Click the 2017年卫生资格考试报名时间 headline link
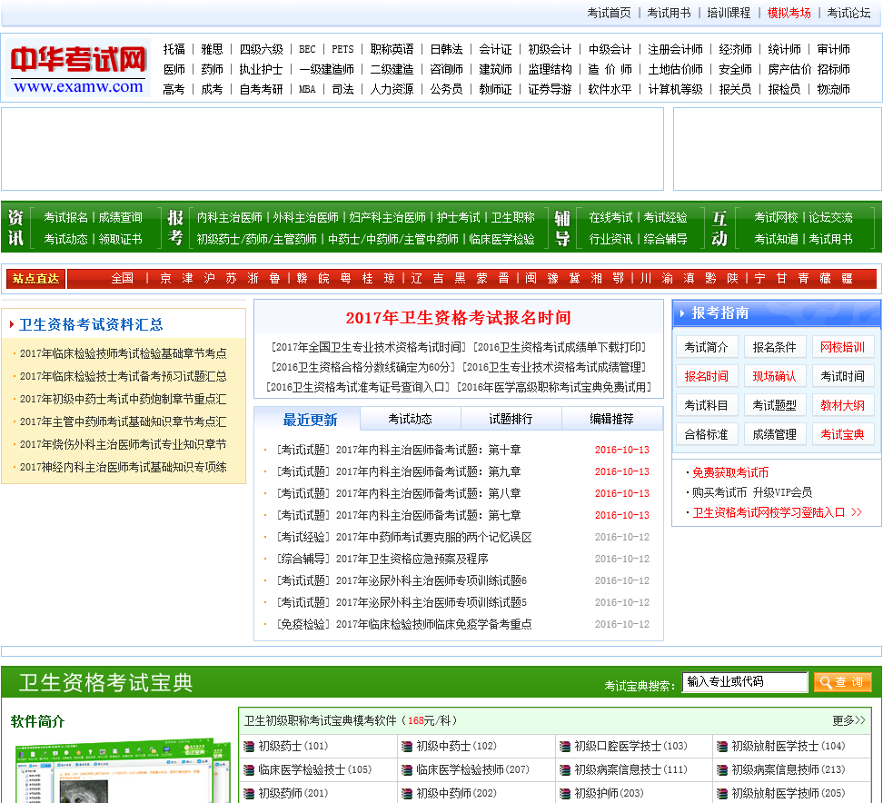 click(x=458, y=318)
